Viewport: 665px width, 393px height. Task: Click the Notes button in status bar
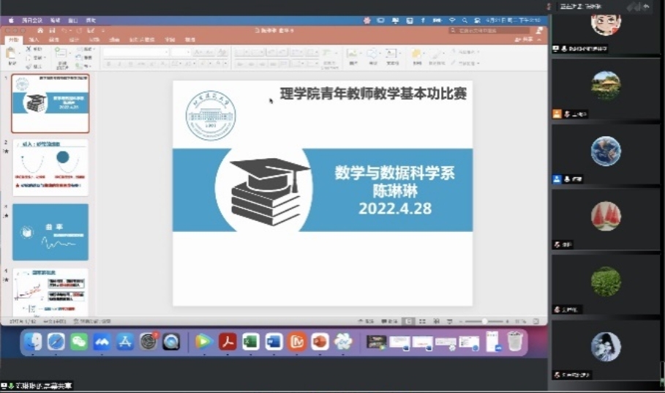pos(369,321)
